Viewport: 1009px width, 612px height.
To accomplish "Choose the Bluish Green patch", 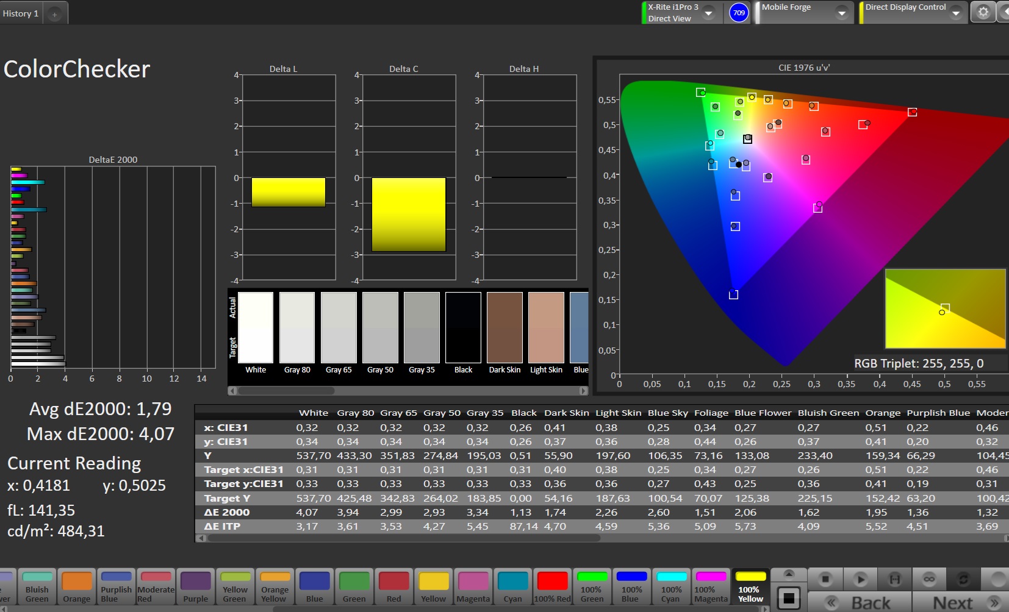I will click(37, 586).
